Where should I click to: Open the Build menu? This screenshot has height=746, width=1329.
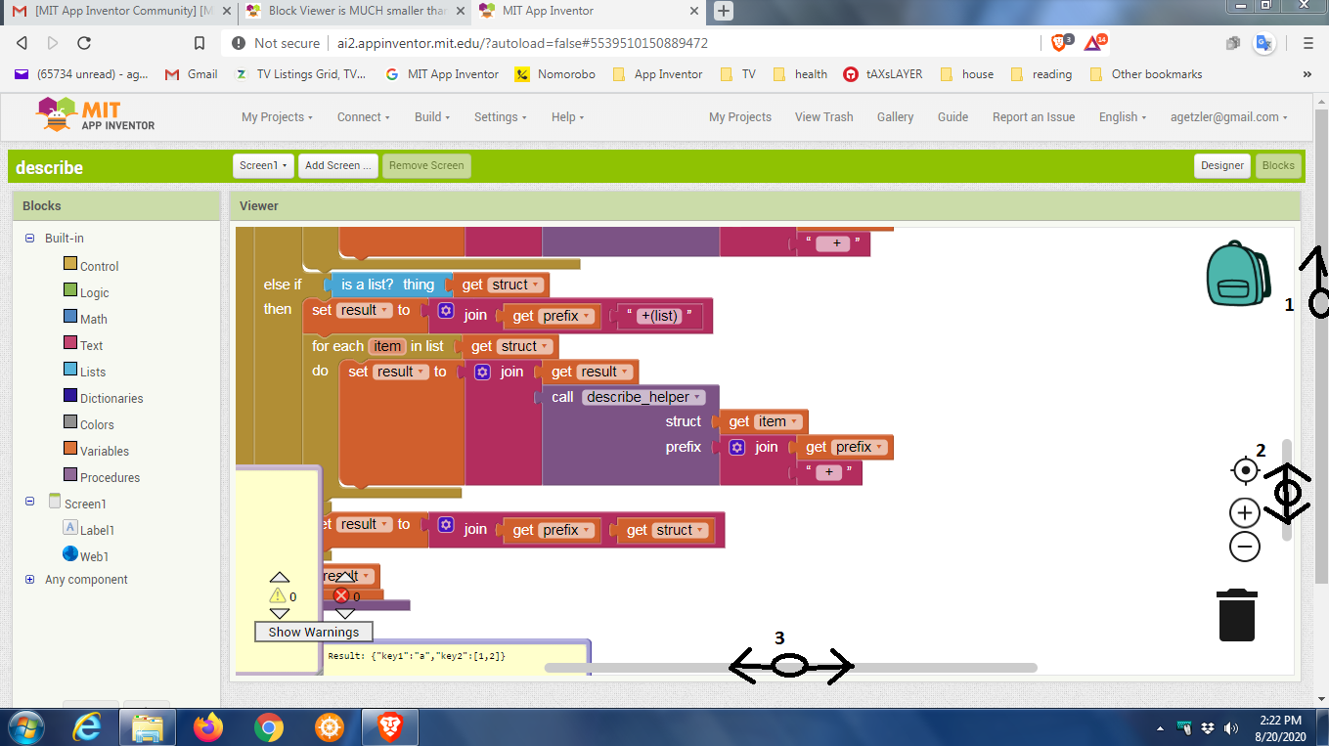point(430,116)
